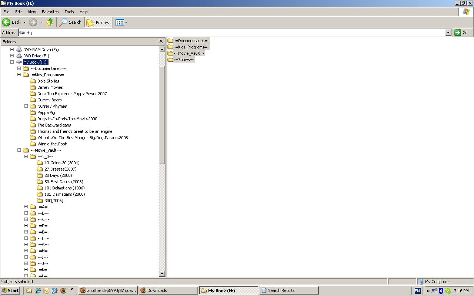474x296 pixels.
Task: Collapse the -=1_0=- folder node
Action: coord(26,156)
